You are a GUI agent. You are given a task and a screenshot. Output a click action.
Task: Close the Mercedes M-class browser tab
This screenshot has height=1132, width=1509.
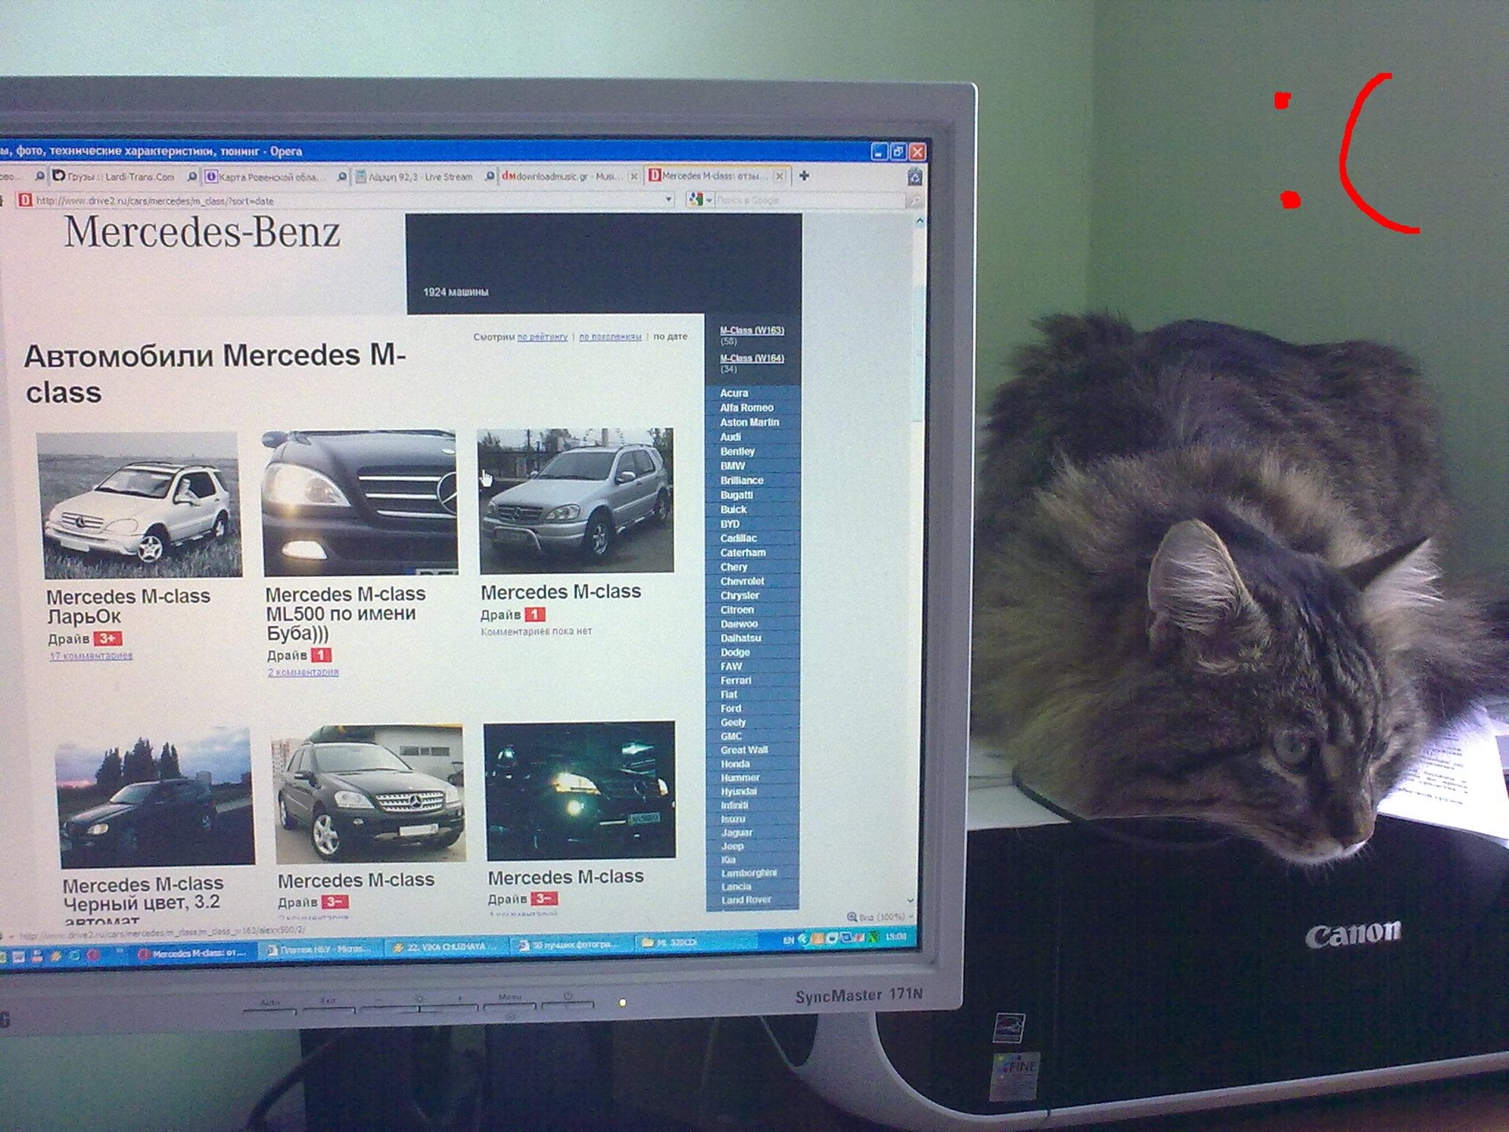[779, 176]
